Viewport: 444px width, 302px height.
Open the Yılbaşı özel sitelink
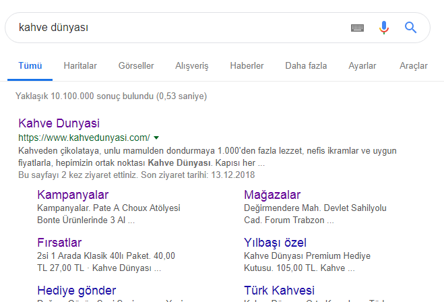point(275,243)
